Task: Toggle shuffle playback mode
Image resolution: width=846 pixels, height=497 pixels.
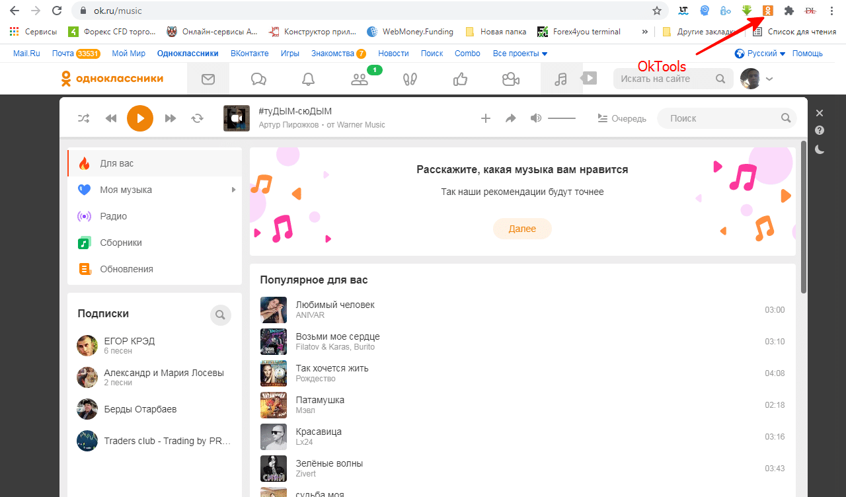Action: (x=83, y=118)
